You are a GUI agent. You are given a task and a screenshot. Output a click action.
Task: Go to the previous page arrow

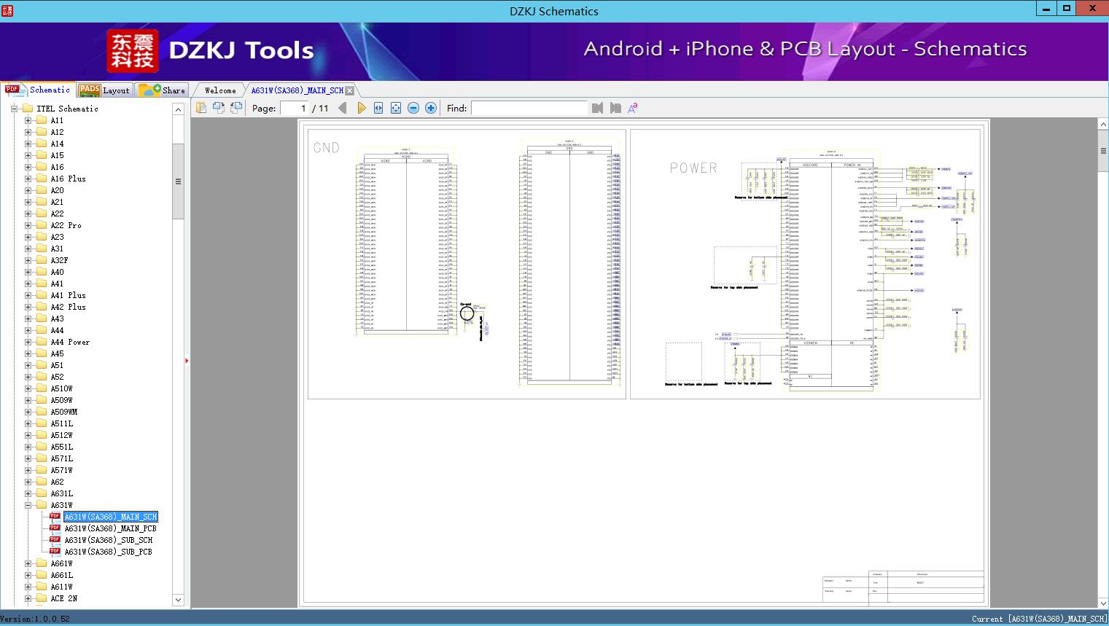pyautogui.click(x=343, y=108)
